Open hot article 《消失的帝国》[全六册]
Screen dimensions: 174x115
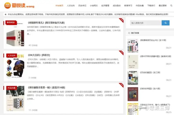(x=150, y=88)
